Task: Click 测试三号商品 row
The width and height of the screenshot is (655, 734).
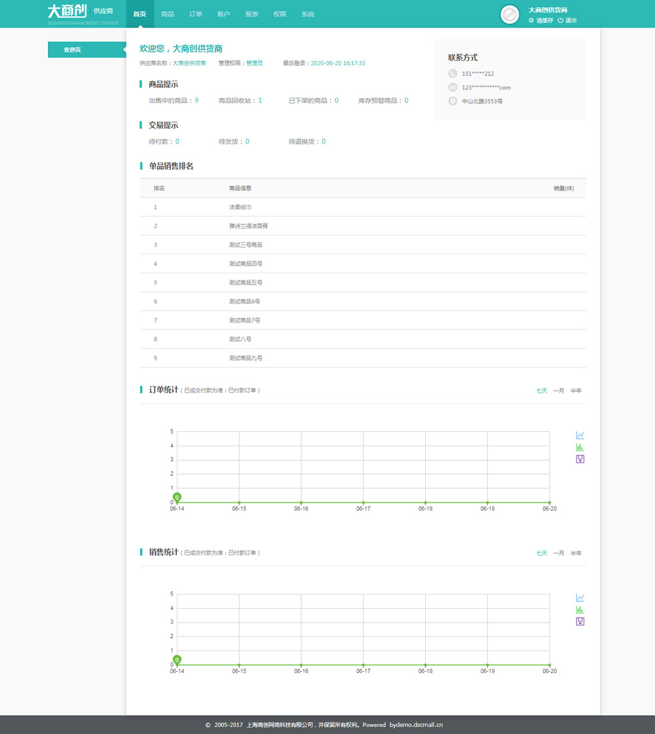Action: [363, 245]
